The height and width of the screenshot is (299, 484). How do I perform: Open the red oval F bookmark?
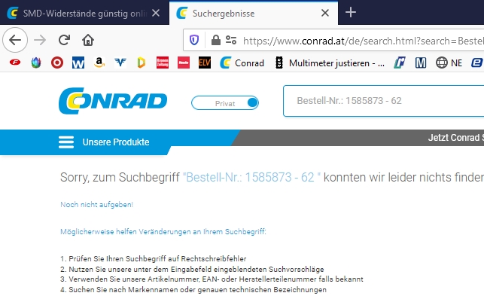click(15, 63)
